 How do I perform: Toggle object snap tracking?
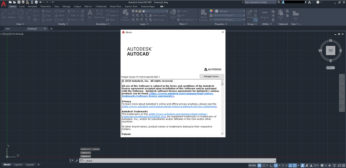tap(291, 165)
